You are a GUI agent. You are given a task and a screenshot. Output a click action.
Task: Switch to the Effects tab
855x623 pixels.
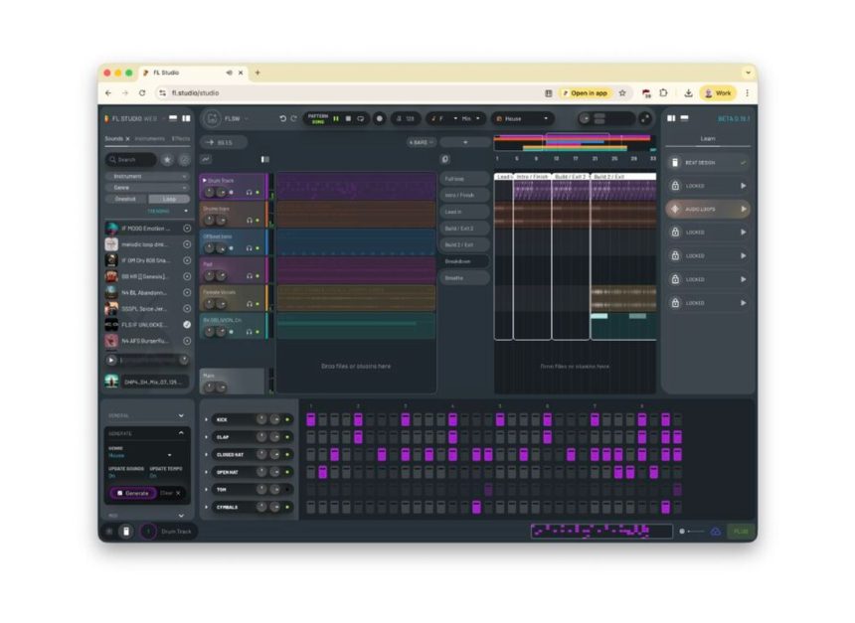click(x=181, y=139)
